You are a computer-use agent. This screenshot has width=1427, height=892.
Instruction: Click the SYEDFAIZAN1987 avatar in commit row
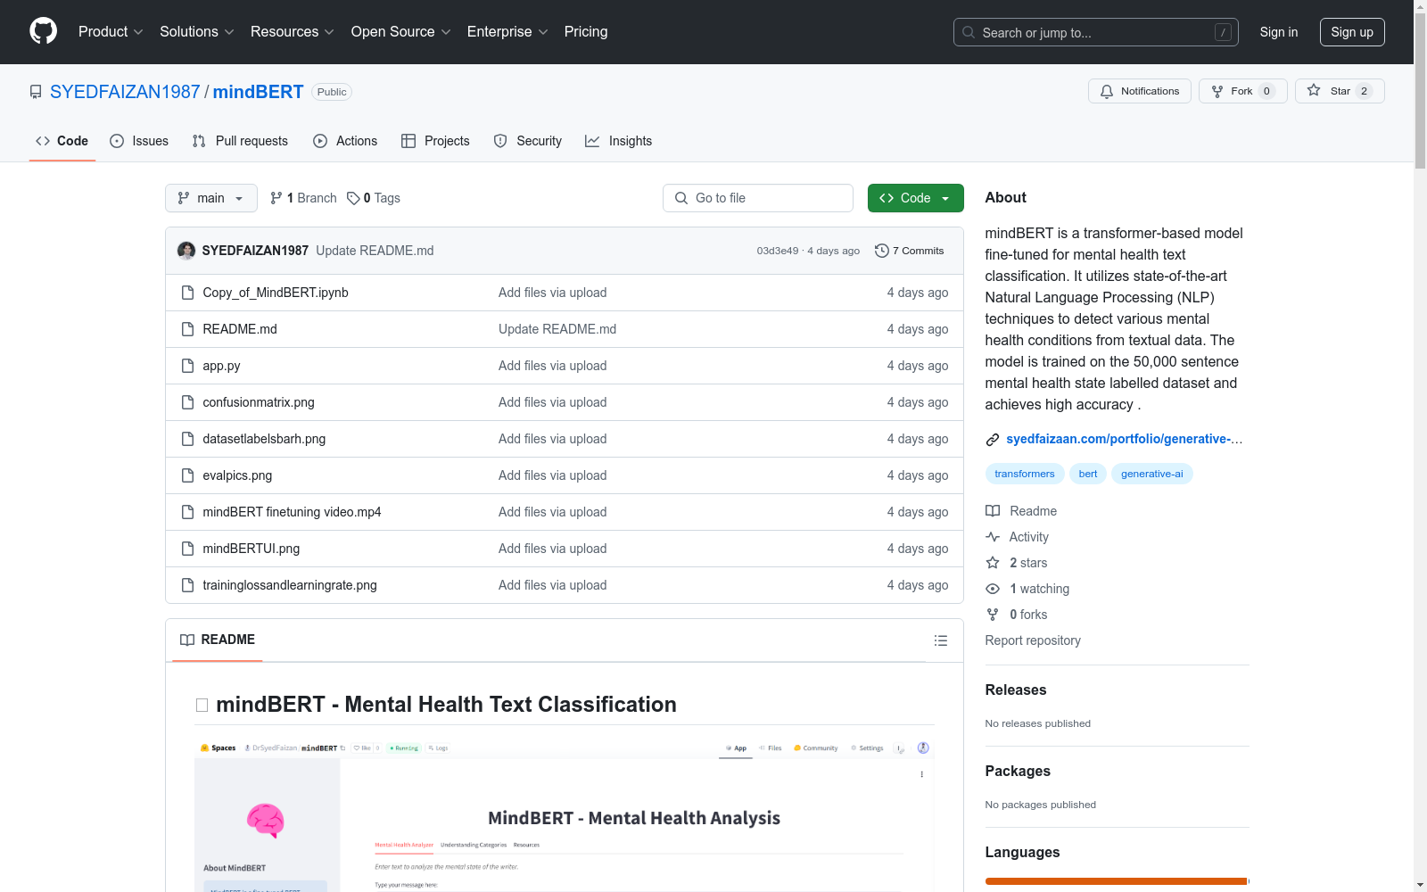[186, 251]
